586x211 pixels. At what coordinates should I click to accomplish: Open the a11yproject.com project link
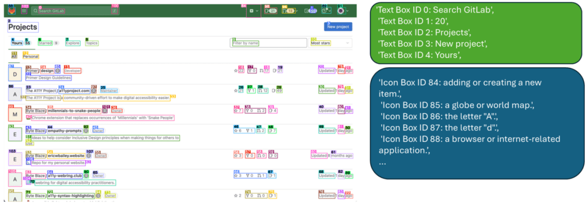click(x=74, y=91)
